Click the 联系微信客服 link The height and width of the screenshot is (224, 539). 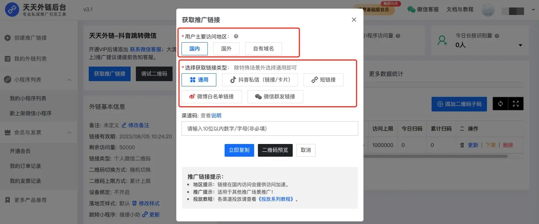coord(146,49)
